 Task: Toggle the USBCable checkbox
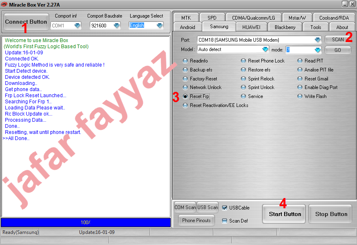[x=224, y=208]
